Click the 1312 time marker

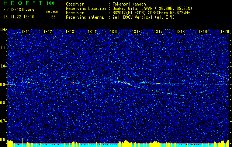pyautogui.click(x=48, y=31)
